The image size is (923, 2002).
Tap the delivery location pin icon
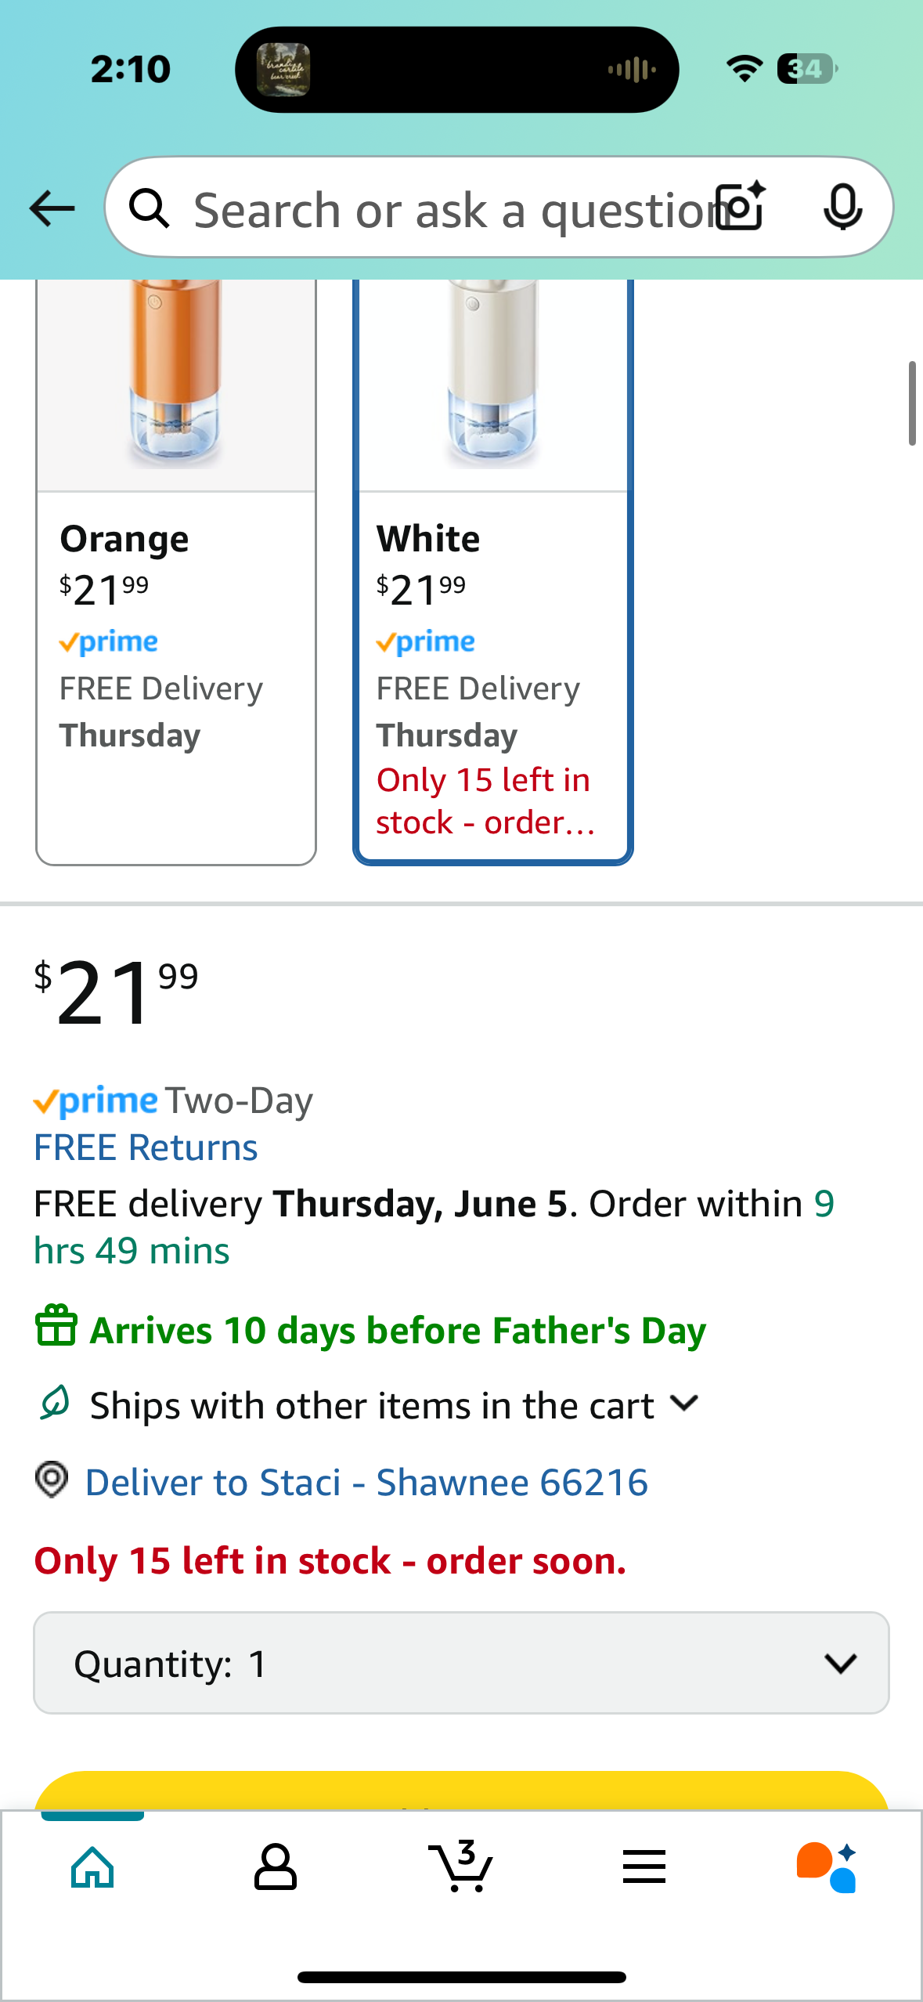coord(52,1480)
